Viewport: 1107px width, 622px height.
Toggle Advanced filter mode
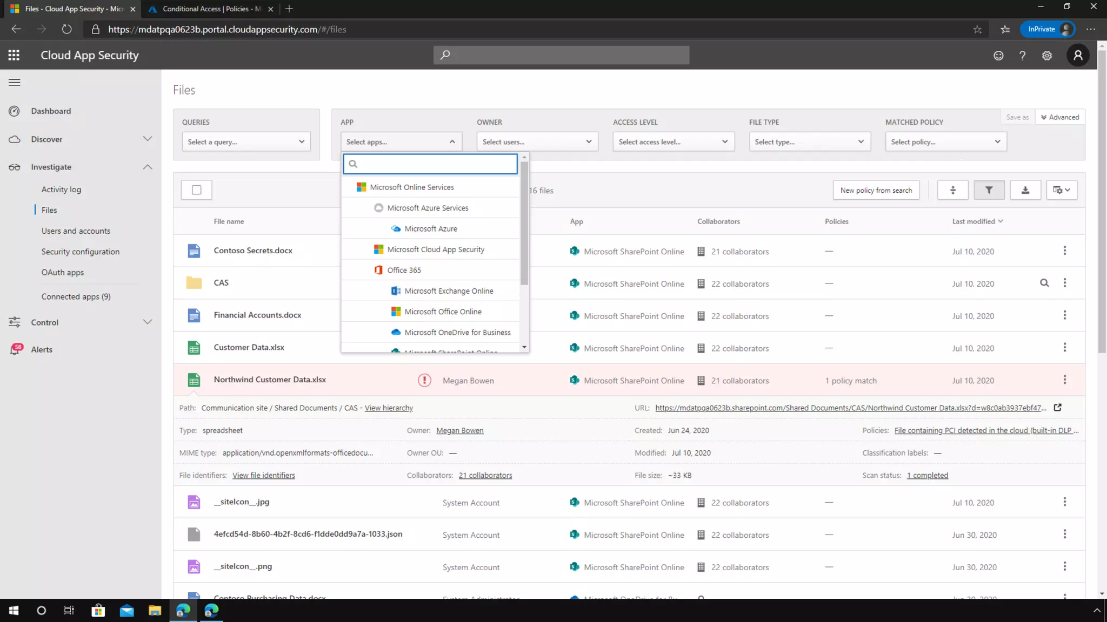[x=1059, y=117]
